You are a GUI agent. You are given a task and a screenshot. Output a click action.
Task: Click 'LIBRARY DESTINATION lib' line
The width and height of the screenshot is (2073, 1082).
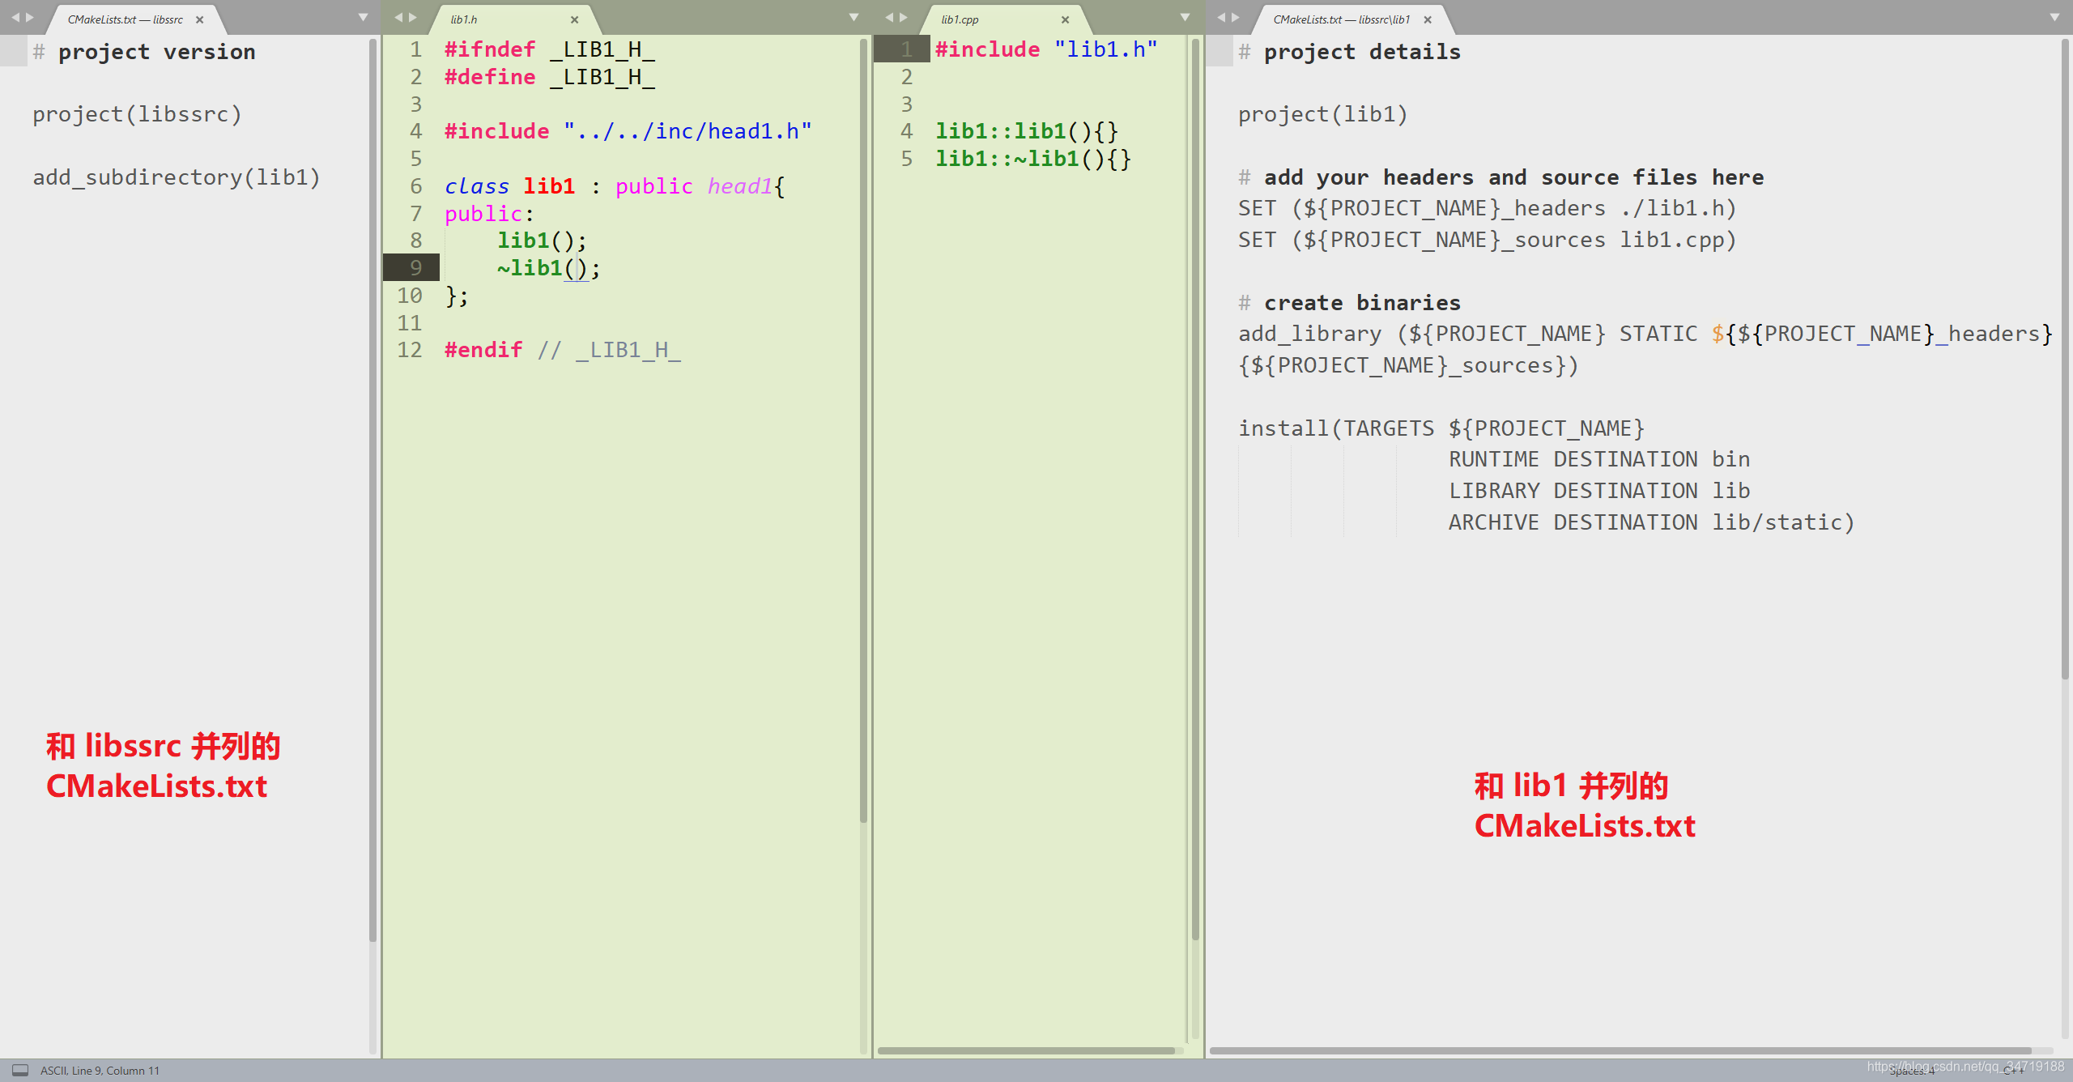tap(1599, 492)
